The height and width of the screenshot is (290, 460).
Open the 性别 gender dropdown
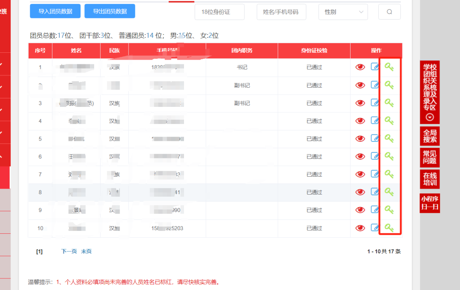[343, 12]
